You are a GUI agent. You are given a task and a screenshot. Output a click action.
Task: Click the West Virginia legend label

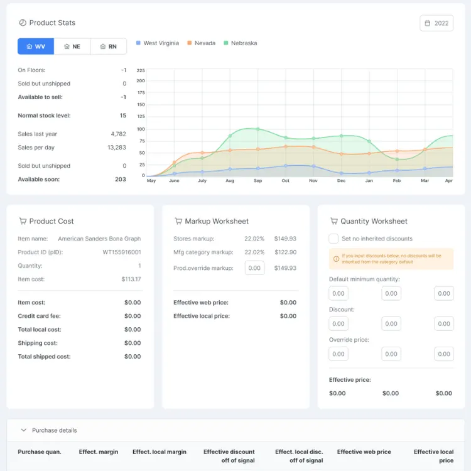[x=161, y=43]
